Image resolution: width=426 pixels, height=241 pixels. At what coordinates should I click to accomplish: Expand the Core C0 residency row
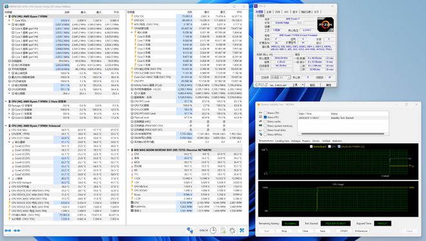click(9, 110)
